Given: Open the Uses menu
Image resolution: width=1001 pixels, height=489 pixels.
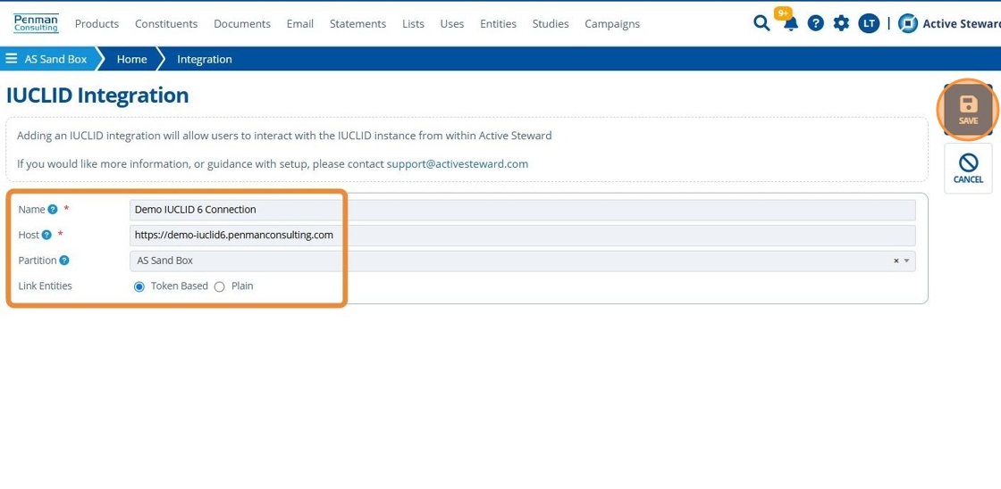Looking at the screenshot, I should [x=452, y=23].
